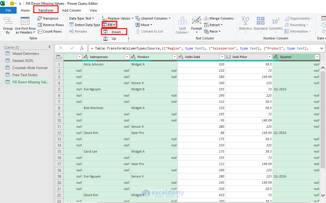Image resolution: width=326 pixels, height=203 pixels.
Task: Click in the formula bar input
Action: [204, 48]
